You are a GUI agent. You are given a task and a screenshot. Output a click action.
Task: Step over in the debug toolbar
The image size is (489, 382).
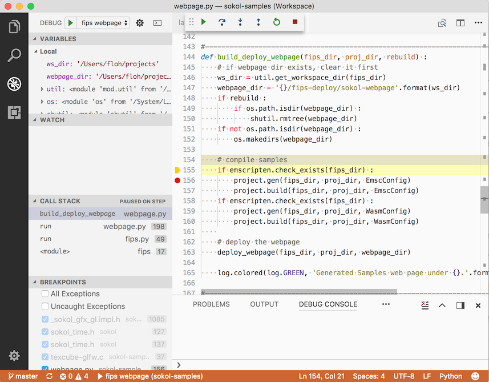222,22
